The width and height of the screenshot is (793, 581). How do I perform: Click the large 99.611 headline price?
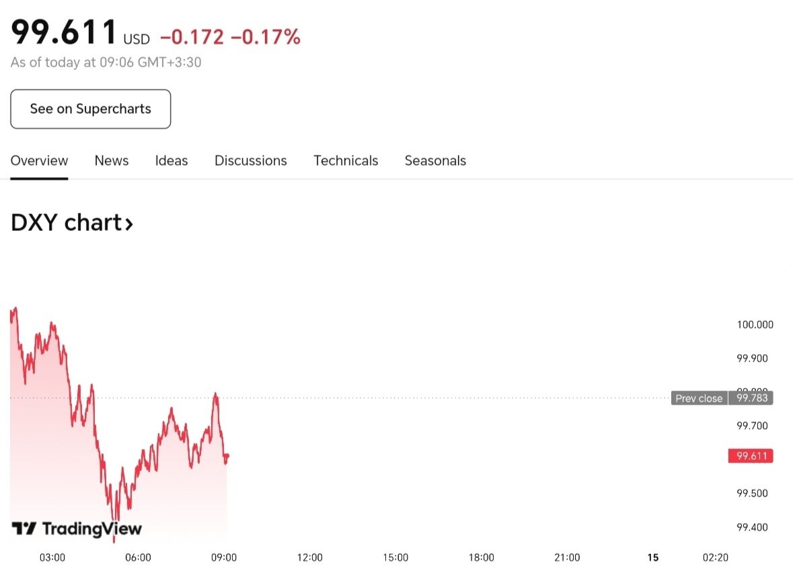pyautogui.click(x=65, y=32)
